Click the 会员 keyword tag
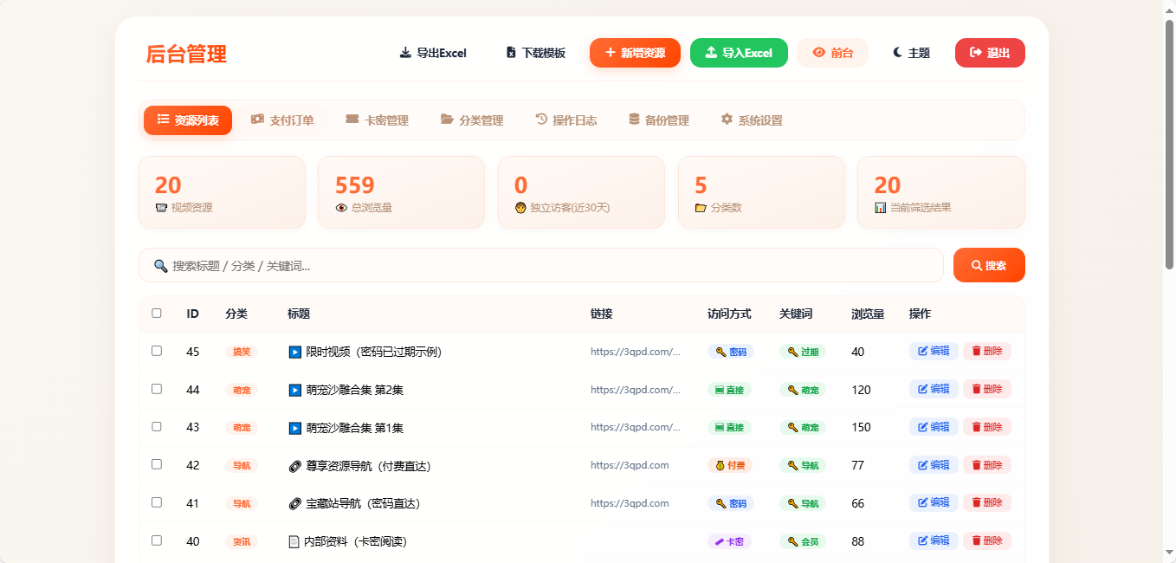Viewport: 1176px width, 563px height. 803,541
